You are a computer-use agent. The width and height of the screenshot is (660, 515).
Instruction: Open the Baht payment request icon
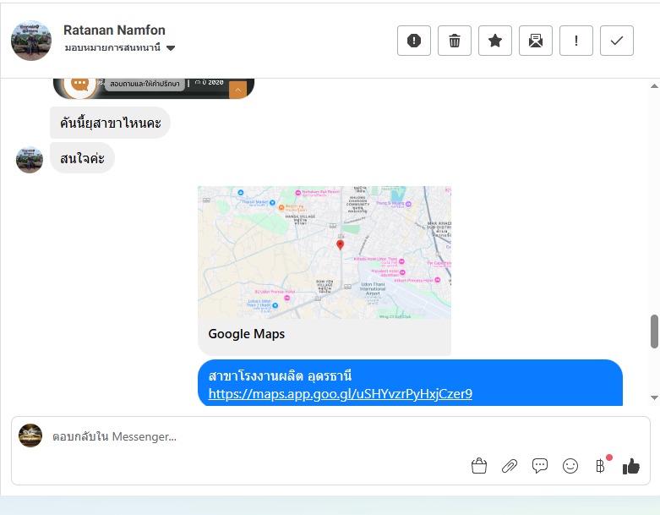[x=600, y=466]
